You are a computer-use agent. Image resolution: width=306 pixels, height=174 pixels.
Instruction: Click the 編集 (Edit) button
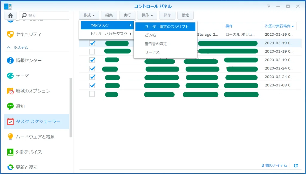coord(109,15)
